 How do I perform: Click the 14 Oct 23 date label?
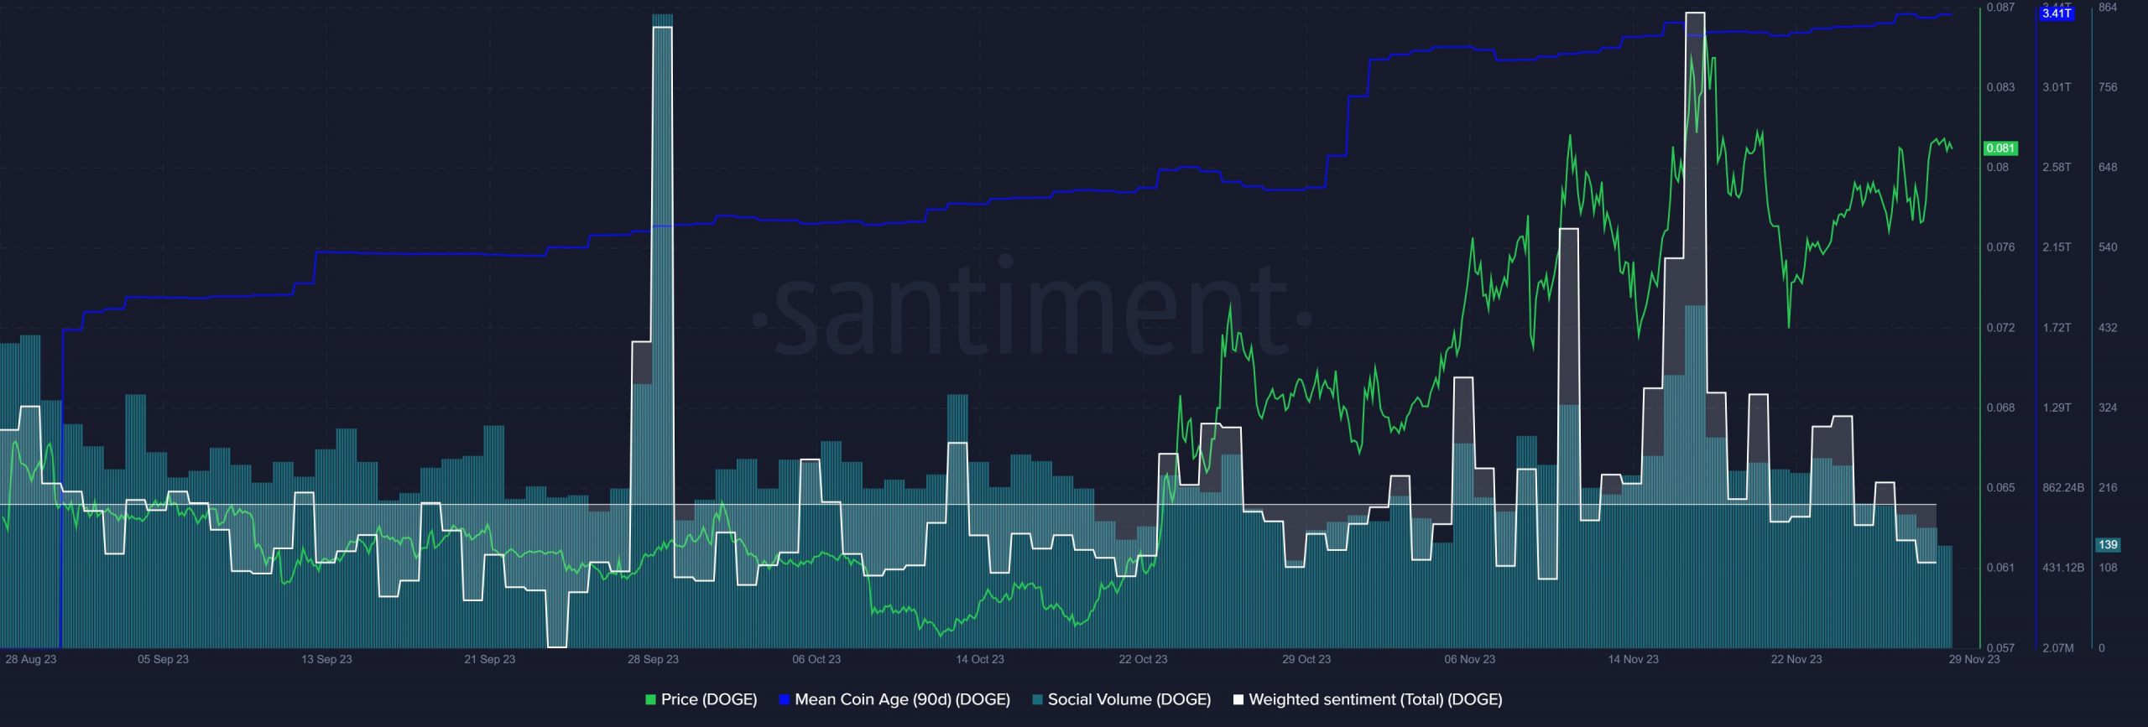[980, 659]
